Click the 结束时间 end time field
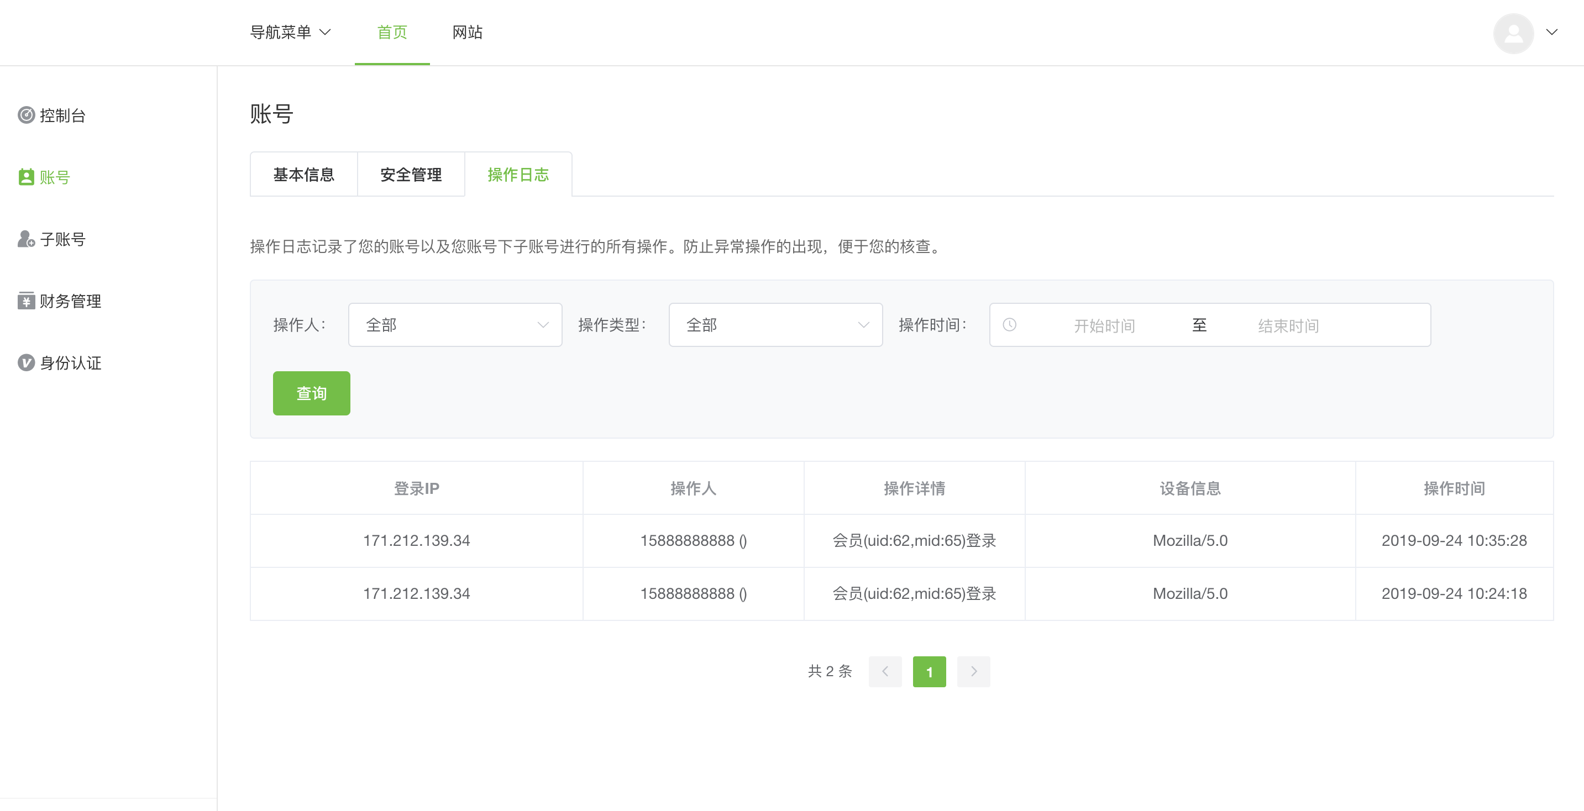1584x811 pixels. pyautogui.click(x=1288, y=325)
